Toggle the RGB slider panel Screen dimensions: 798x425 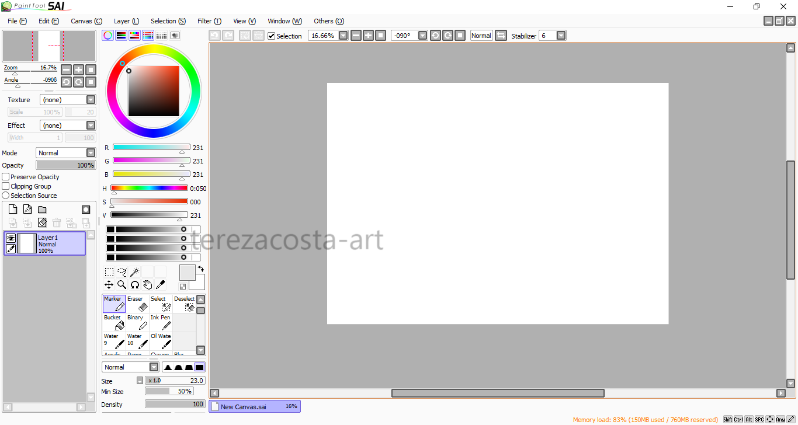point(122,36)
